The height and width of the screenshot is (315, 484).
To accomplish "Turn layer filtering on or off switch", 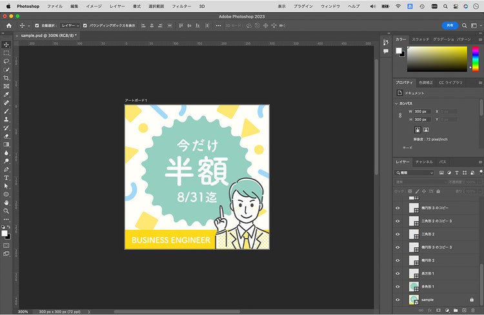I will click(x=481, y=172).
